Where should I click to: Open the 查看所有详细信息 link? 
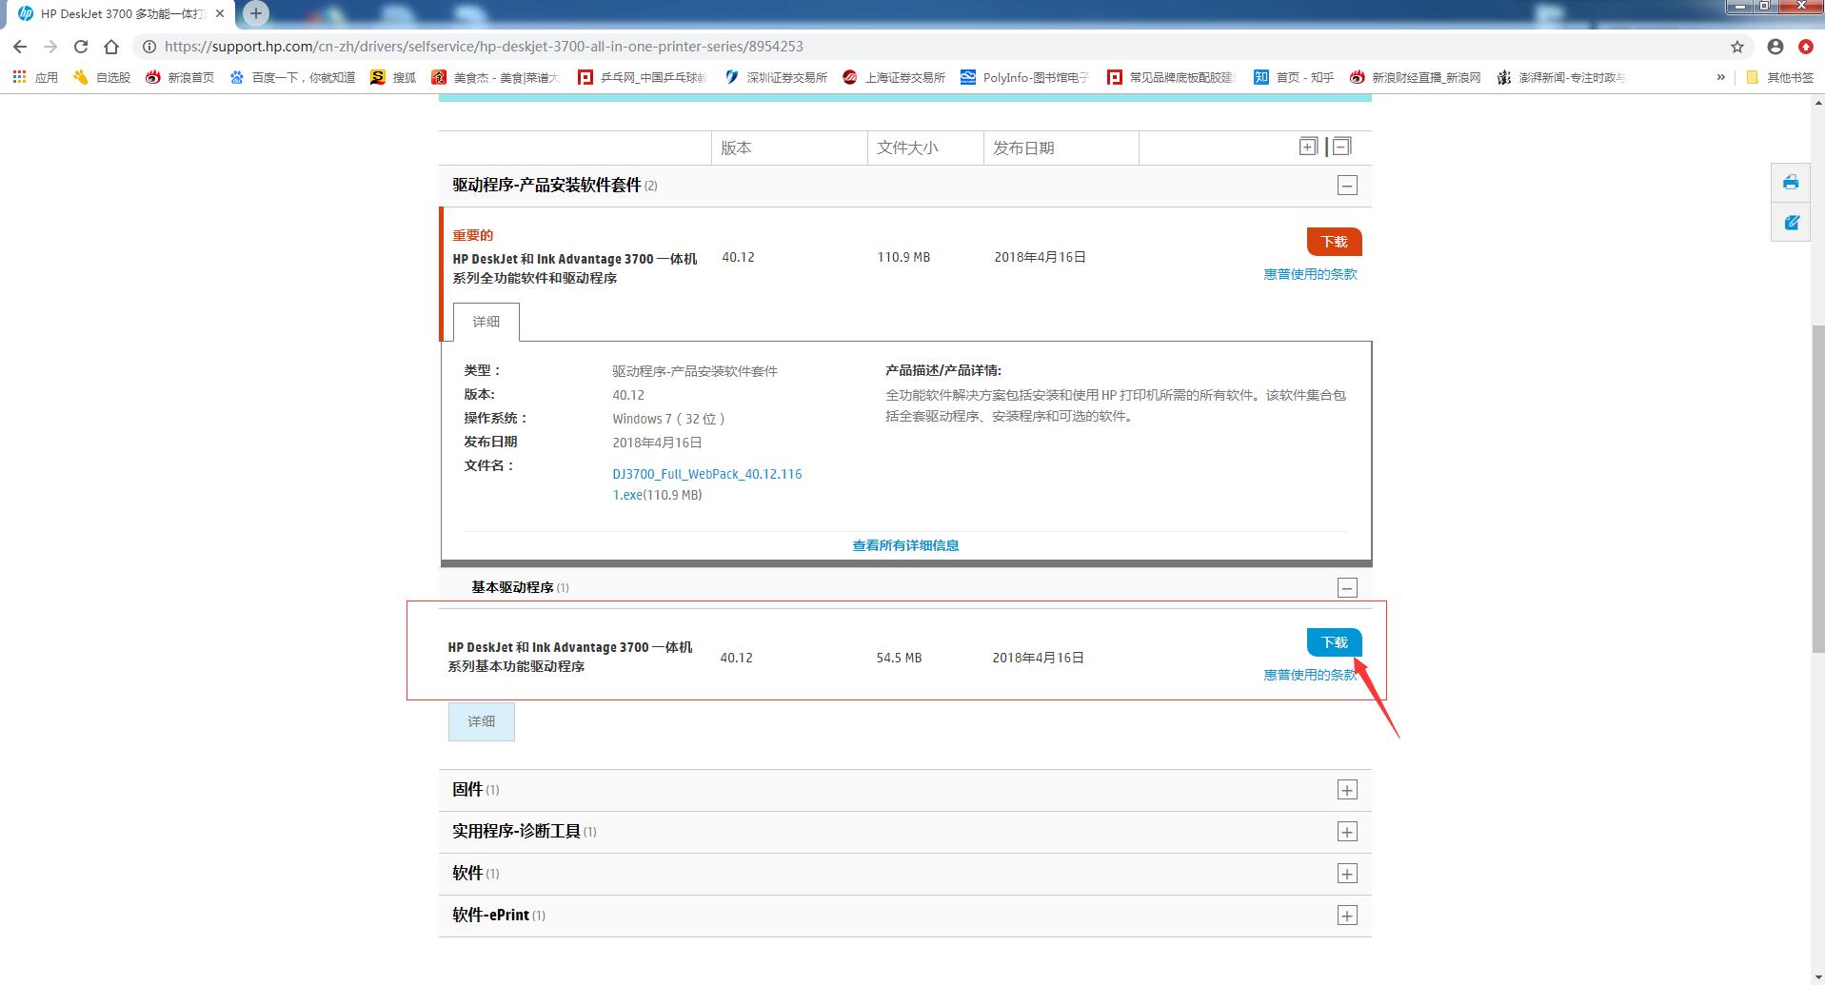(904, 544)
